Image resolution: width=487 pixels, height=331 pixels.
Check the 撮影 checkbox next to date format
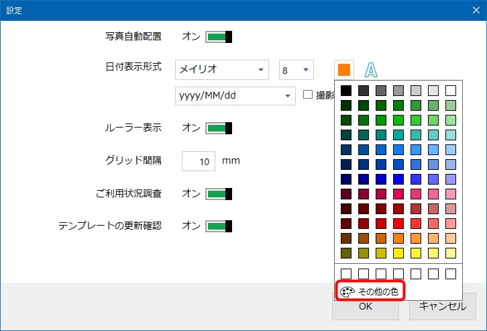[307, 95]
